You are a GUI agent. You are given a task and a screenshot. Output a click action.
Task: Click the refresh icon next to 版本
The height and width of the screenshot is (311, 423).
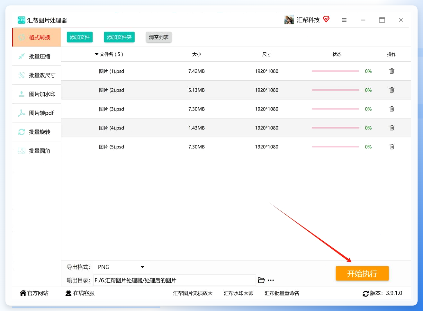coord(365,293)
